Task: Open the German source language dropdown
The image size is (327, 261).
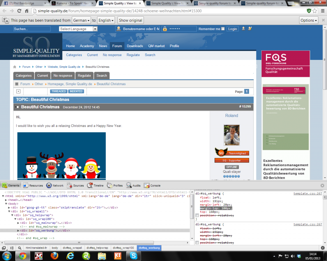Action: (81, 20)
